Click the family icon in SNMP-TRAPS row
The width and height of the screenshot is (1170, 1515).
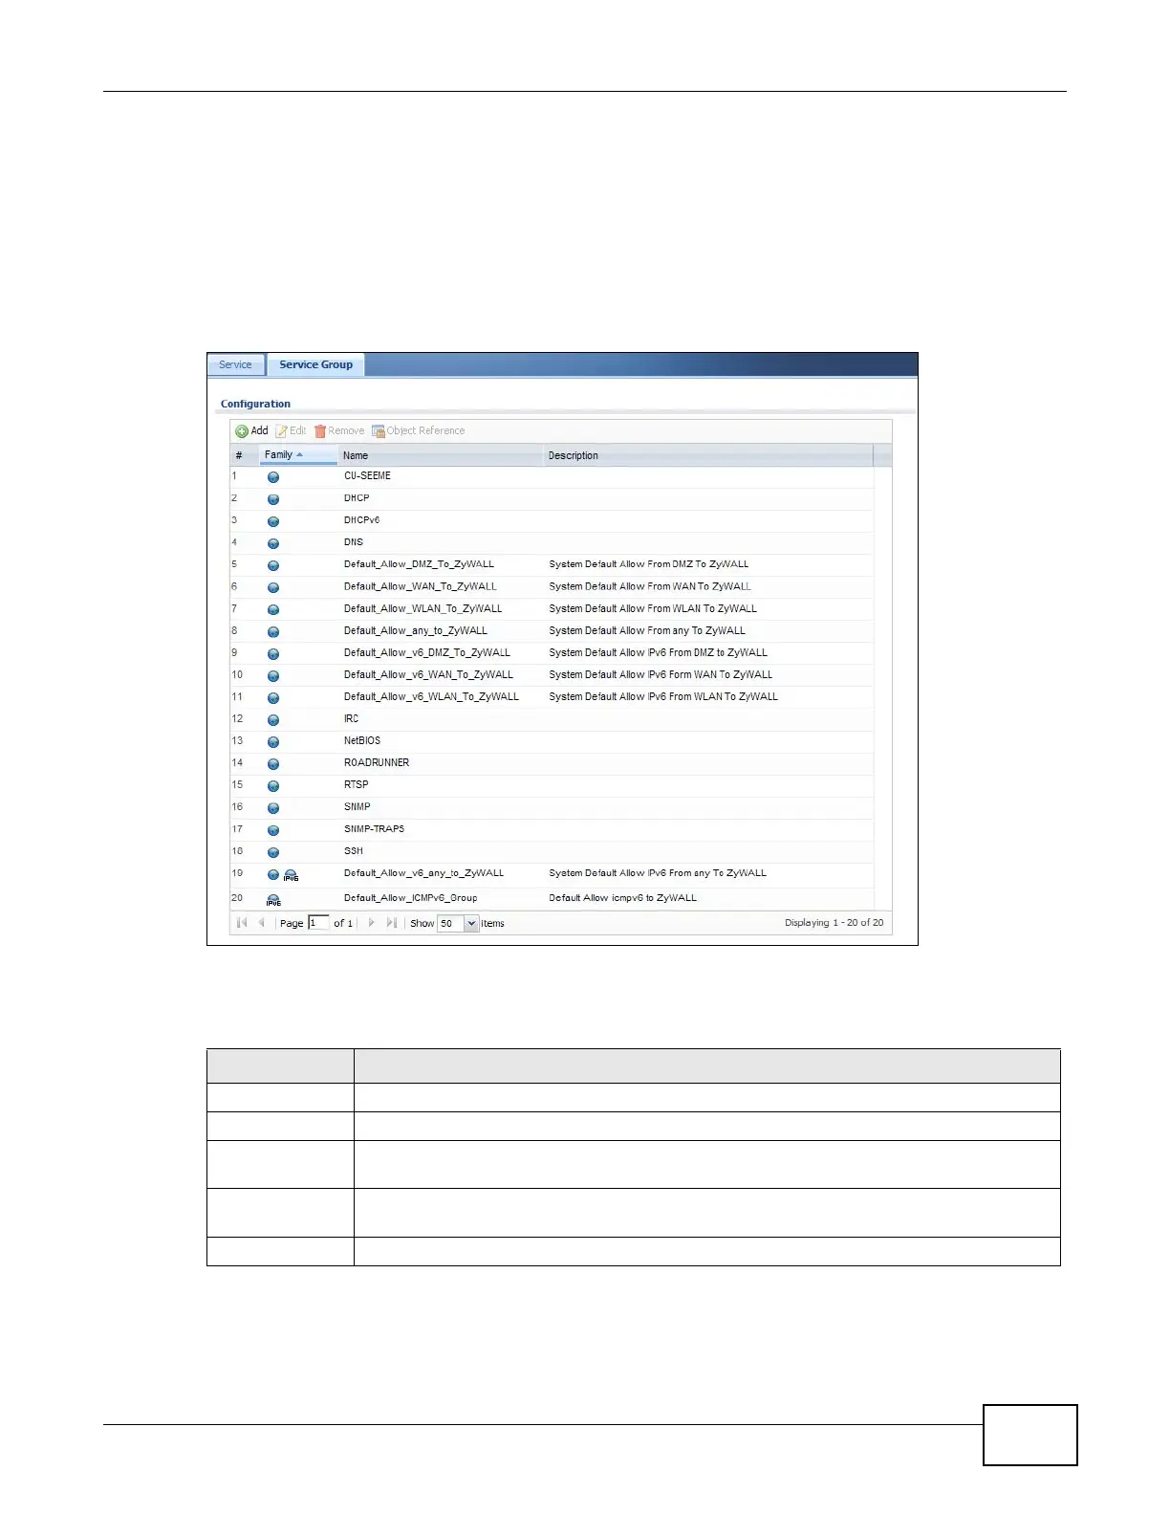pyautogui.click(x=273, y=830)
